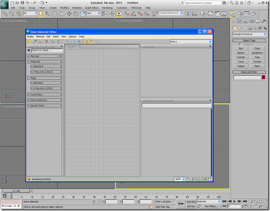Toggle Angle Snap in main toolbar
Viewport: 270px width, 211px height.
133,14
